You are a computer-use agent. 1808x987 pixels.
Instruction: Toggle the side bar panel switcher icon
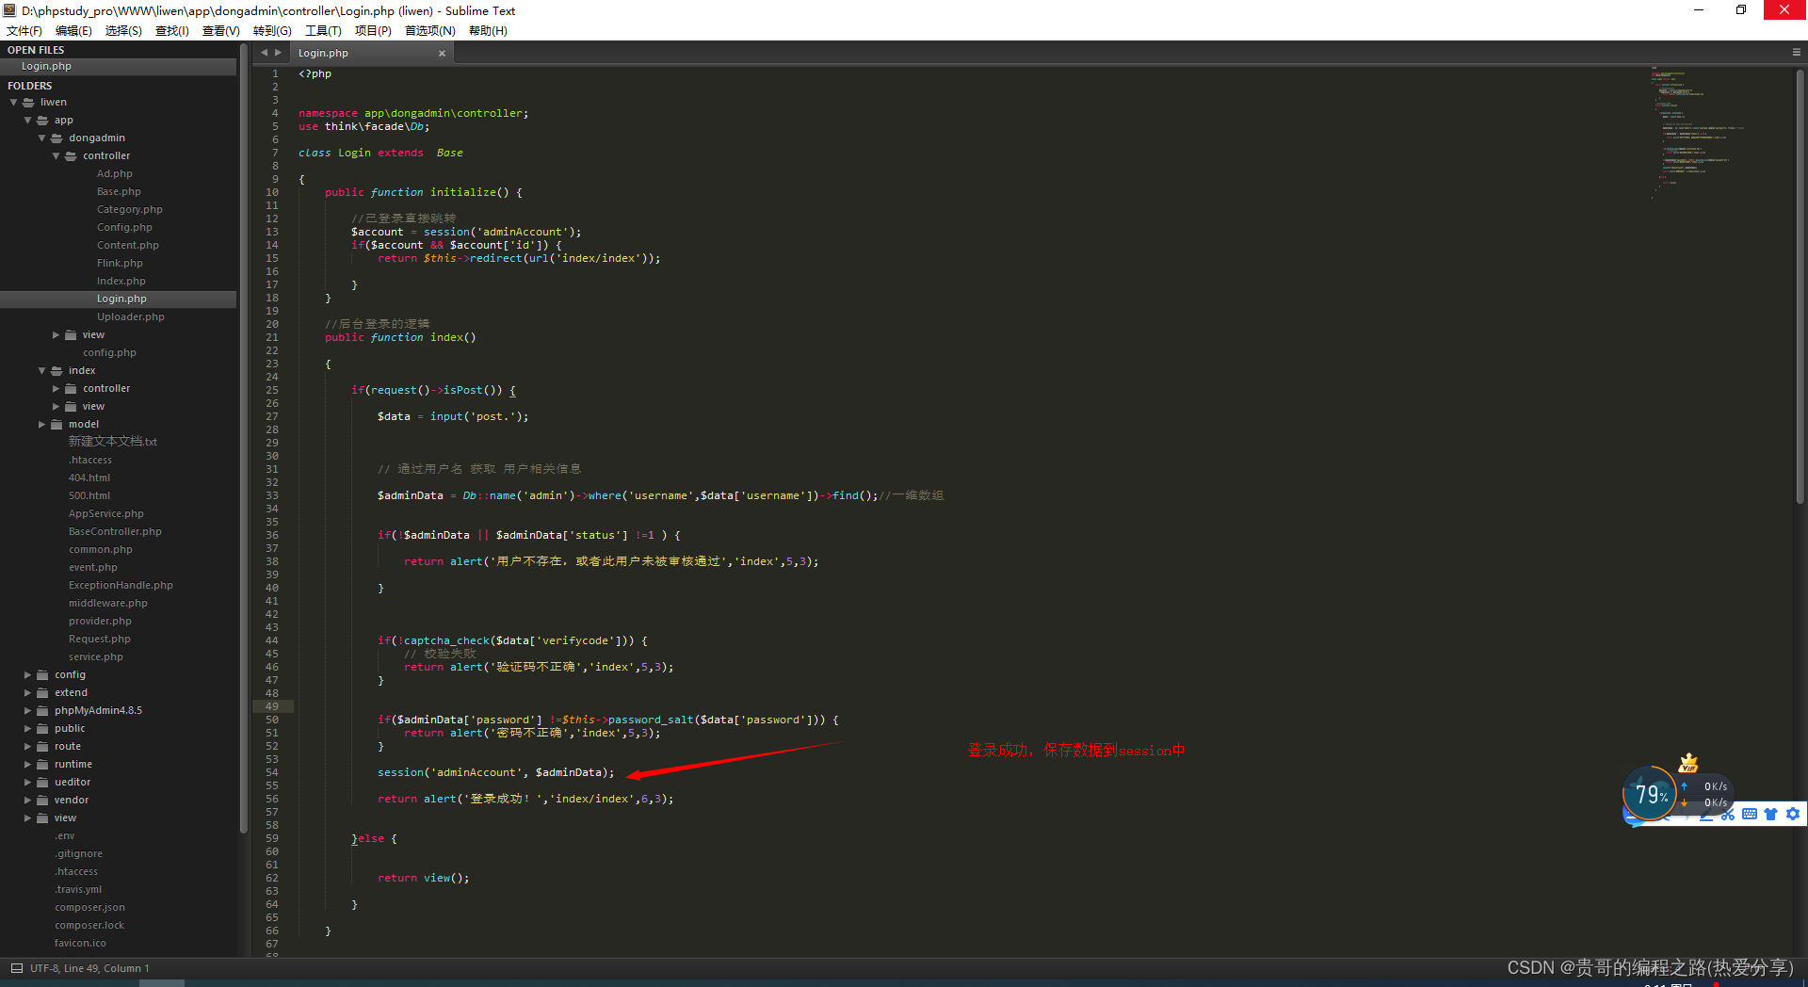(x=16, y=968)
